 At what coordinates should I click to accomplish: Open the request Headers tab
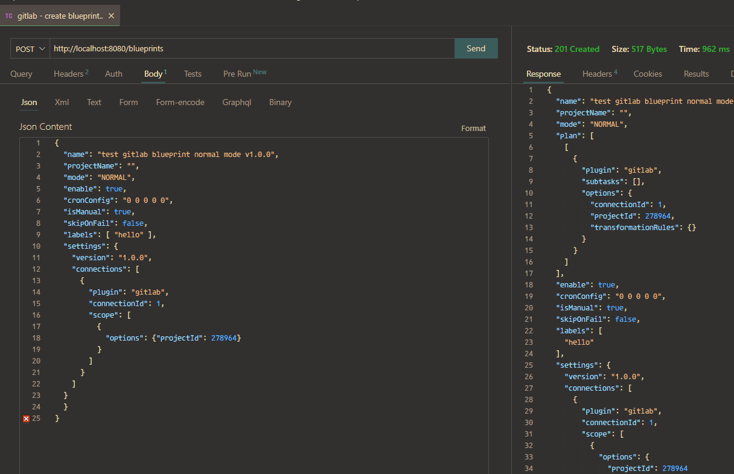pyautogui.click(x=71, y=74)
